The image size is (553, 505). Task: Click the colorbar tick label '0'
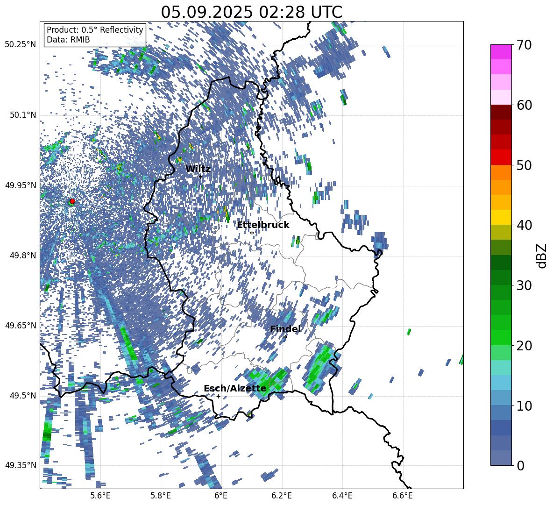pyautogui.click(x=520, y=465)
